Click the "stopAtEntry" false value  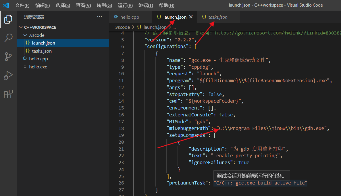click(215, 94)
